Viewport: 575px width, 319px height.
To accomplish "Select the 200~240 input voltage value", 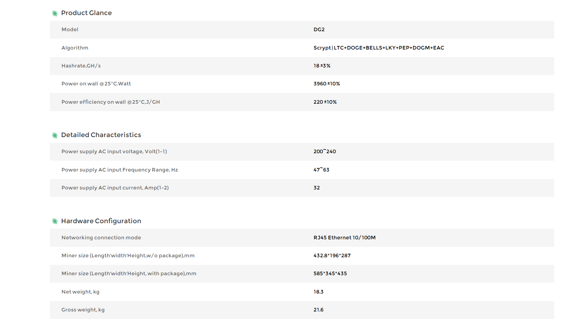I will (324, 152).
